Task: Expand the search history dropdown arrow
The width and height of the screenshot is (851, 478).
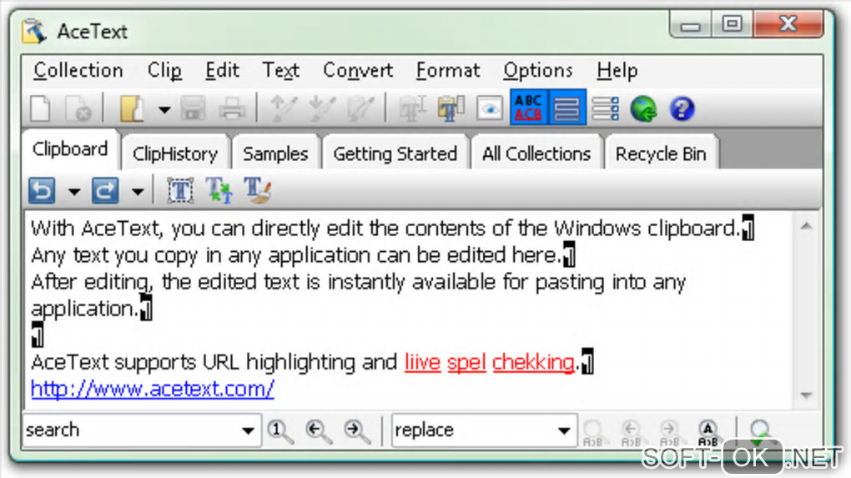Action: coord(248,430)
